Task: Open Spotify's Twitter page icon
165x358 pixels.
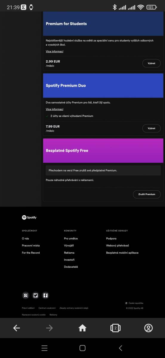Action: (x=36, y=295)
